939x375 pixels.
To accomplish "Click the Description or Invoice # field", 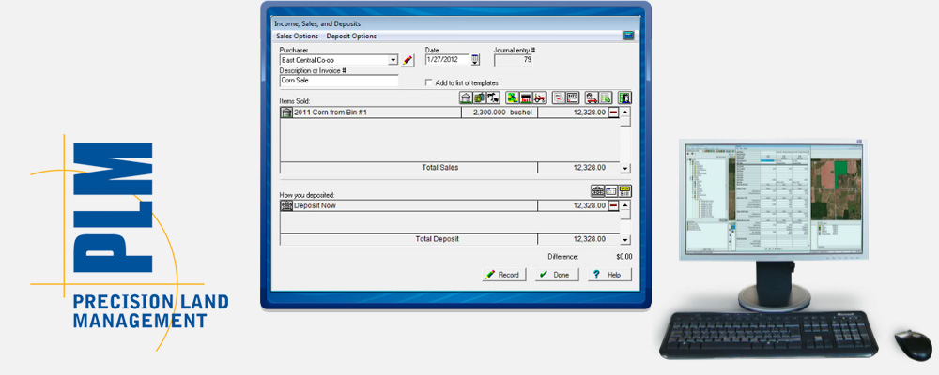I will [338, 82].
